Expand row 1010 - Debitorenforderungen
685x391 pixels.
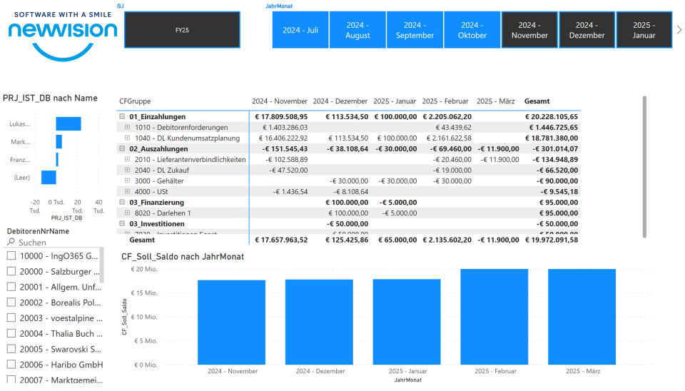pyautogui.click(x=128, y=128)
